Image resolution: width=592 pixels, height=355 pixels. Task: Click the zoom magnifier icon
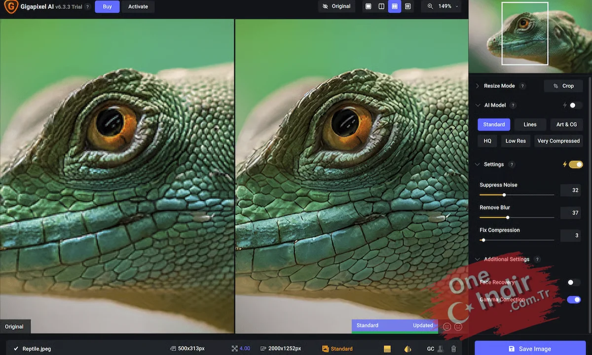point(430,6)
